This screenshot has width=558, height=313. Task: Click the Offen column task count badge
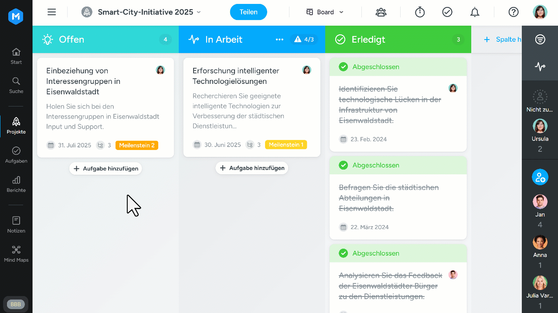165,40
